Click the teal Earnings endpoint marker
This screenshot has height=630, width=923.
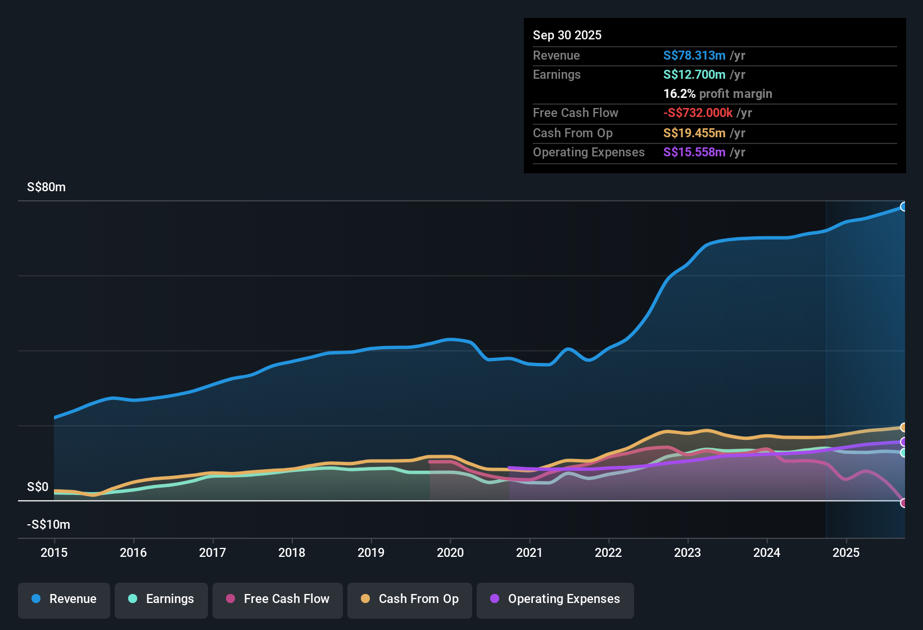[x=903, y=453]
